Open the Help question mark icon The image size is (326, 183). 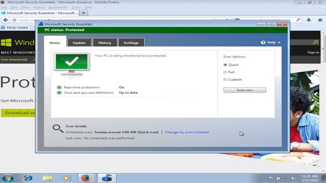263,42
